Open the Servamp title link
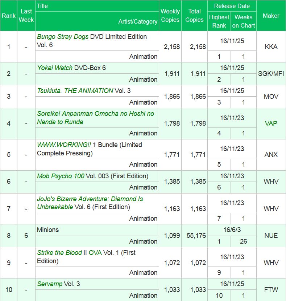Screen dimensions: 286x301 pos(50,284)
